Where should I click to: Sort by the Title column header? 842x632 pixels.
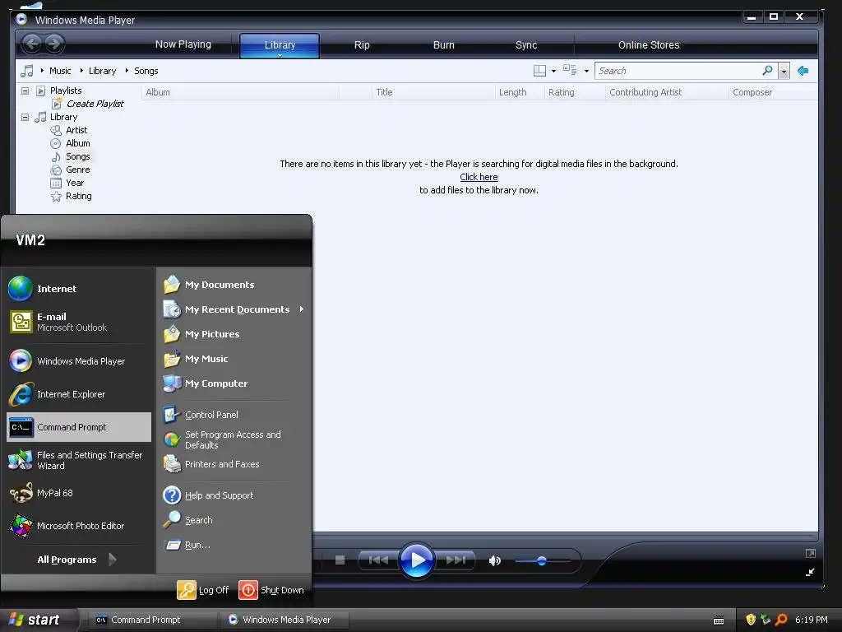point(433,92)
